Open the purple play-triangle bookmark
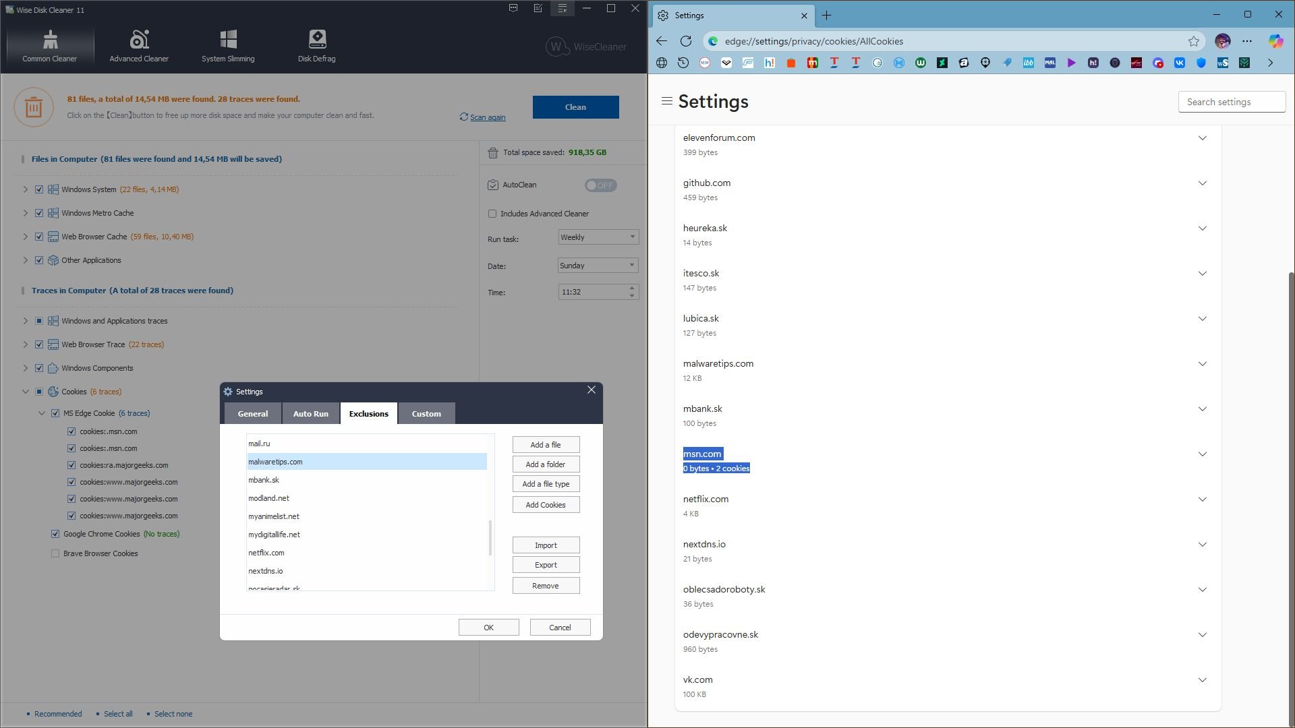 coord(1072,63)
